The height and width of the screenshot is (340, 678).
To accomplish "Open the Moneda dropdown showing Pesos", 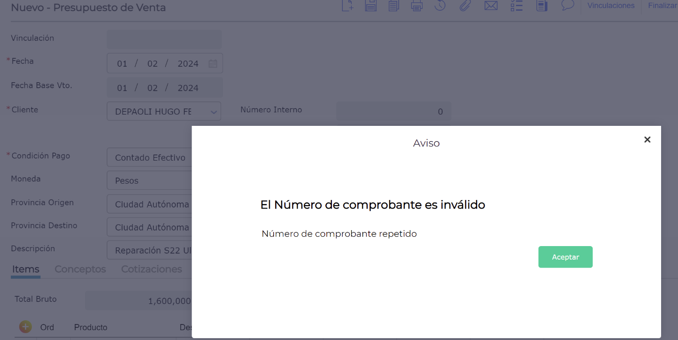I will (149, 181).
